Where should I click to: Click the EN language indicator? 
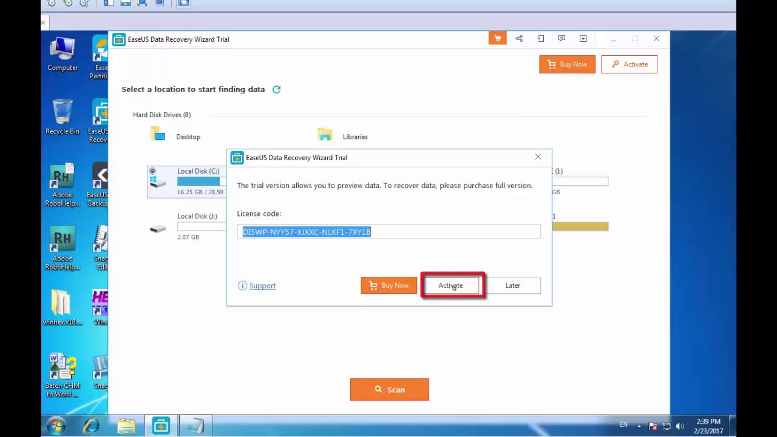(623, 424)
